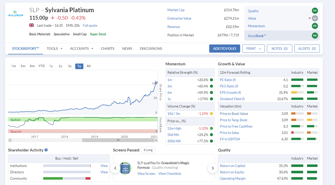Viewport: 335px width, 185px height.
Task: Select the YTD chart period
Action: click(x=42, y=66)
